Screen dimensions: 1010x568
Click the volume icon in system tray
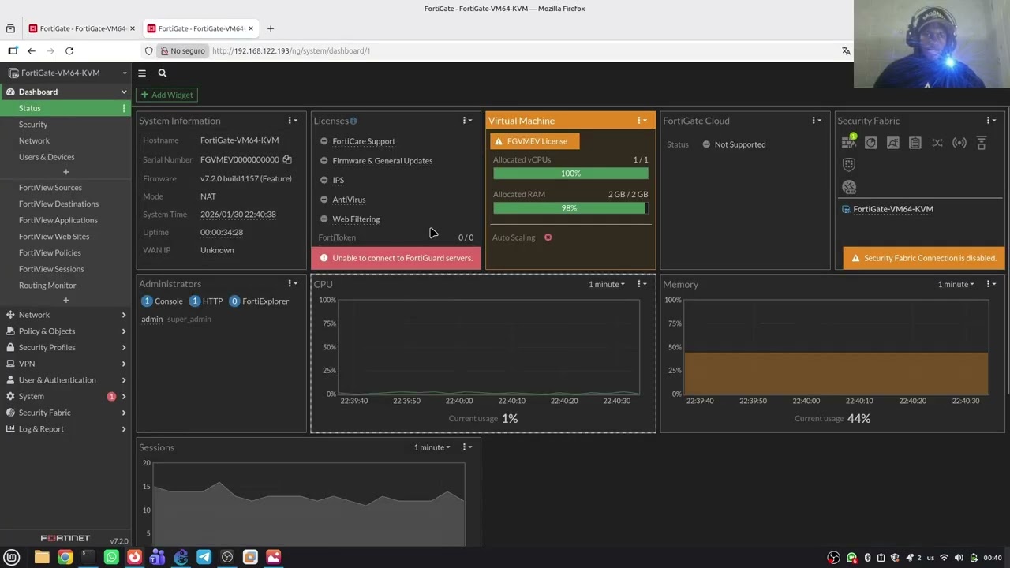pyautogui.click(x=959, y=558)
